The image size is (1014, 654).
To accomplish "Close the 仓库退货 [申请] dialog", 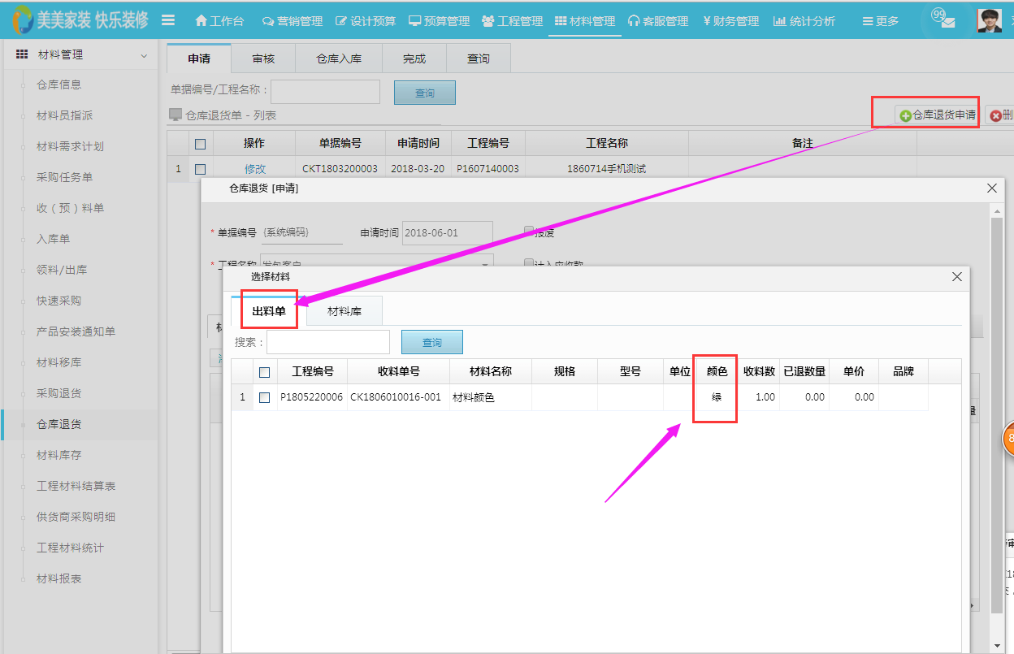I will pyautogui.click(x=991, y=188).
